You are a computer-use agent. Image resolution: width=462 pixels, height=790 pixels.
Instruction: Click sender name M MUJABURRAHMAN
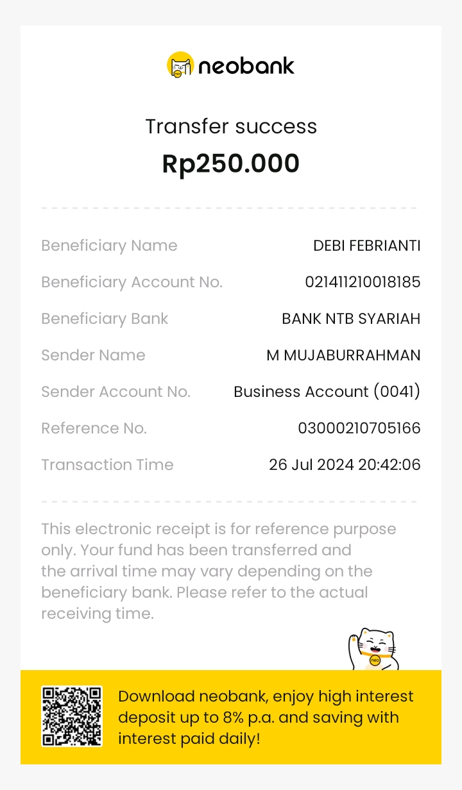(343, 355)
